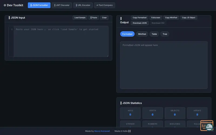Screen dimensions: 216x135
Task: Click Copy Formatted button
Action: point(140,18)
